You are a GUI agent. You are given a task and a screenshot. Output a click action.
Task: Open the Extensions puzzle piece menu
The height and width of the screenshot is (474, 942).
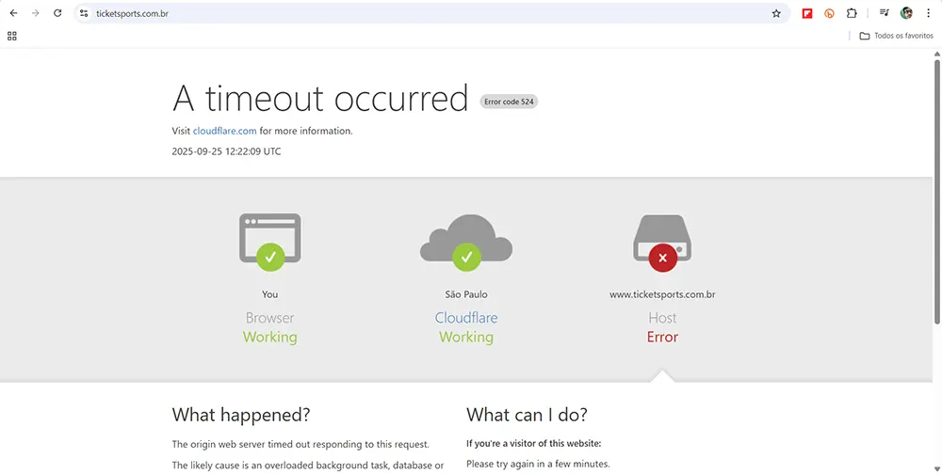[852, 13]
